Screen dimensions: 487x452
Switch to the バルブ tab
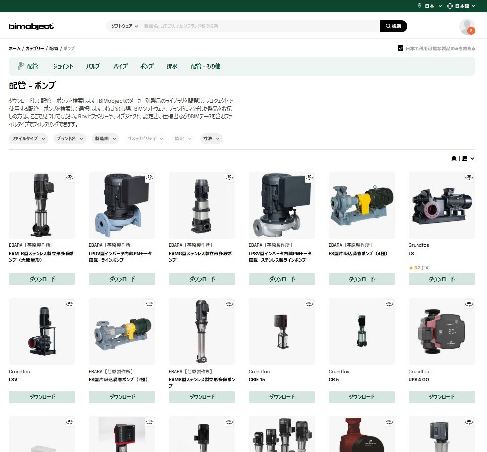[93, 66]
